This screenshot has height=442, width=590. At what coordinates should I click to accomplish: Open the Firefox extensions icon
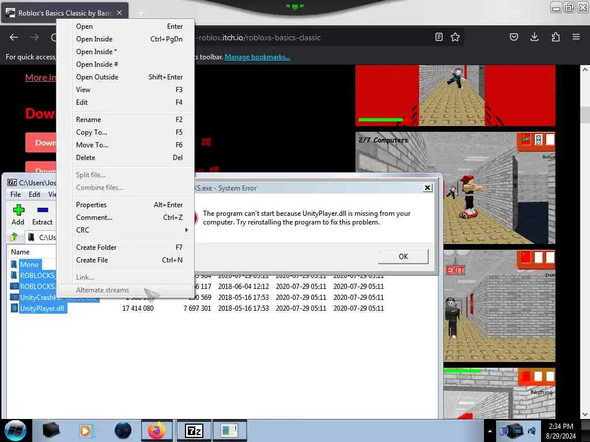coord(555,37)
